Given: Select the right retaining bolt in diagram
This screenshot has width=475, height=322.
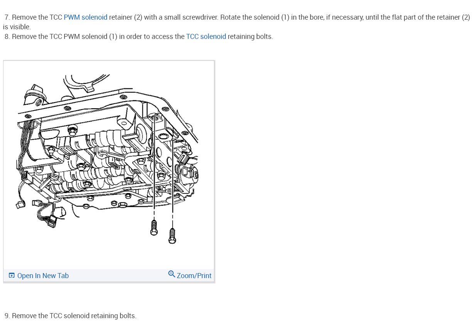Looking at the screenshot, I should (172, 235).
